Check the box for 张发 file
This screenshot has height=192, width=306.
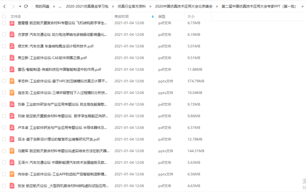coord(4,186)
